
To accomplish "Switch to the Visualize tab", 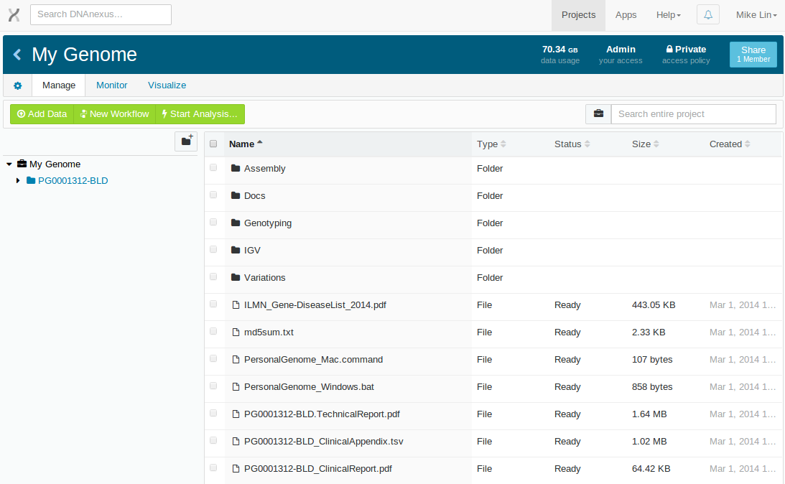I will point(167,85).
